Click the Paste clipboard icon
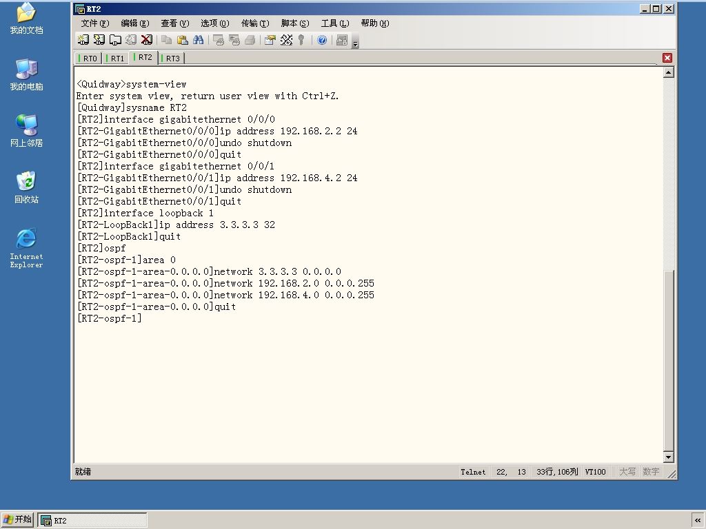 [x=182, y=40]
